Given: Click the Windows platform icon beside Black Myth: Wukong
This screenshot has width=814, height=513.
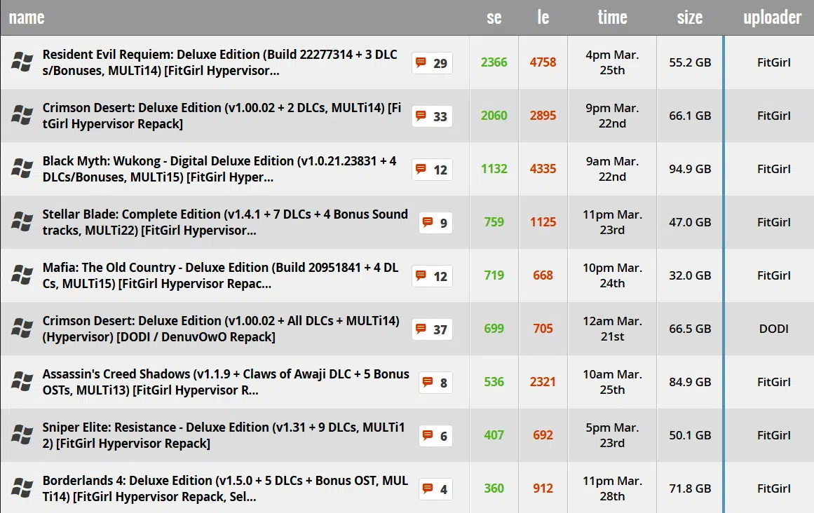Looking at the screenshot, I should pos(21,168).
